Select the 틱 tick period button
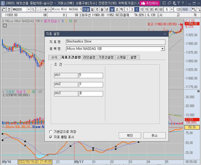 [122, 9]
